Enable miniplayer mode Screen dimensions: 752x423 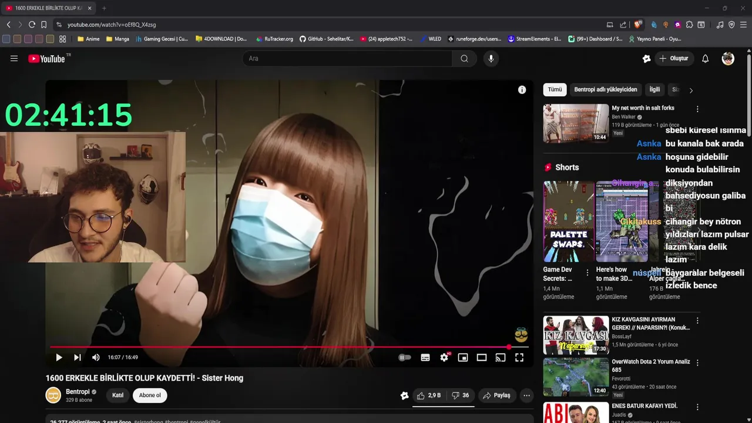tap(463, 357)
